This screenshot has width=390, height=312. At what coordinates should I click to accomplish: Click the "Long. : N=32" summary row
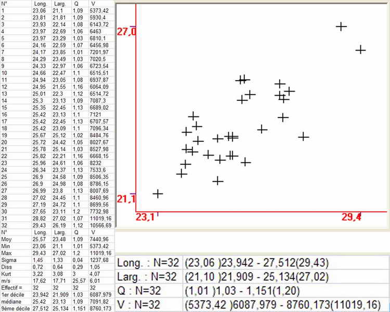pos(147,263)
